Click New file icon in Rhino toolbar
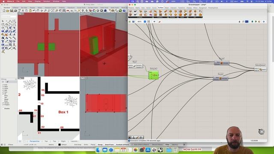274x154 pixels. (x=4, y=11)
